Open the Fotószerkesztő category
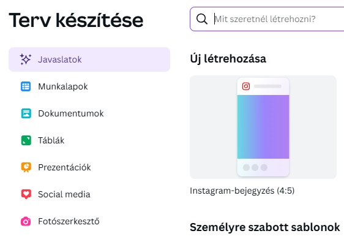Screen dimensions: 344x239 pos(89,221)
